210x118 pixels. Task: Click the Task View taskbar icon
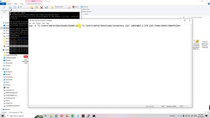pyautogui.click(x=46, y=116)
